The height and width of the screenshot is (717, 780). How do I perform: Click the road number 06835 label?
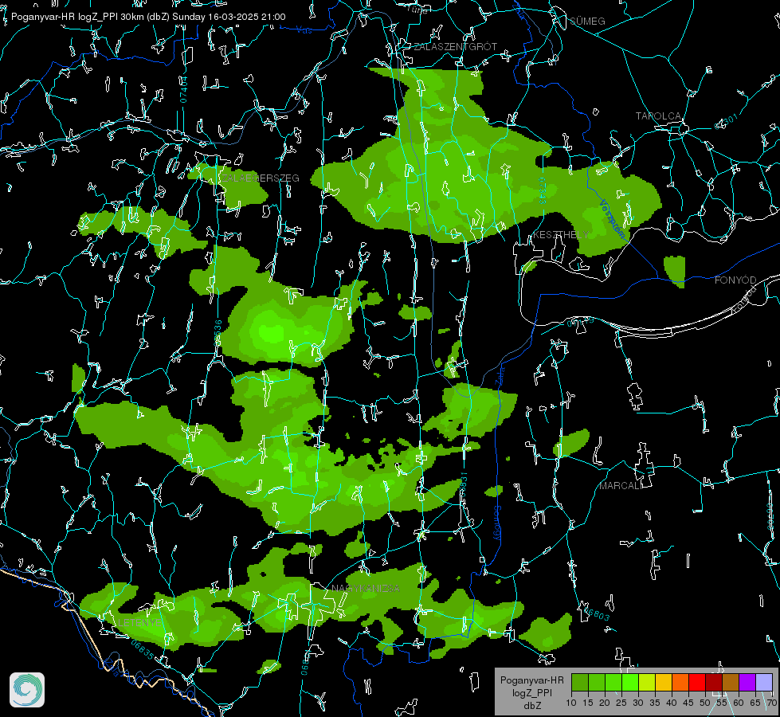coord(143,649)
